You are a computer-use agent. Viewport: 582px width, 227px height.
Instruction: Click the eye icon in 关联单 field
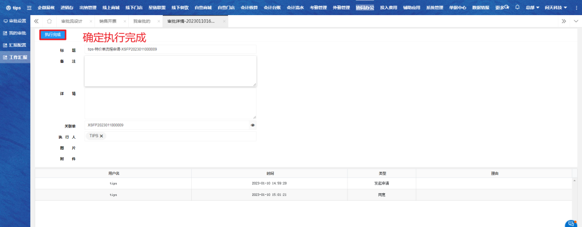coord(253,125)
